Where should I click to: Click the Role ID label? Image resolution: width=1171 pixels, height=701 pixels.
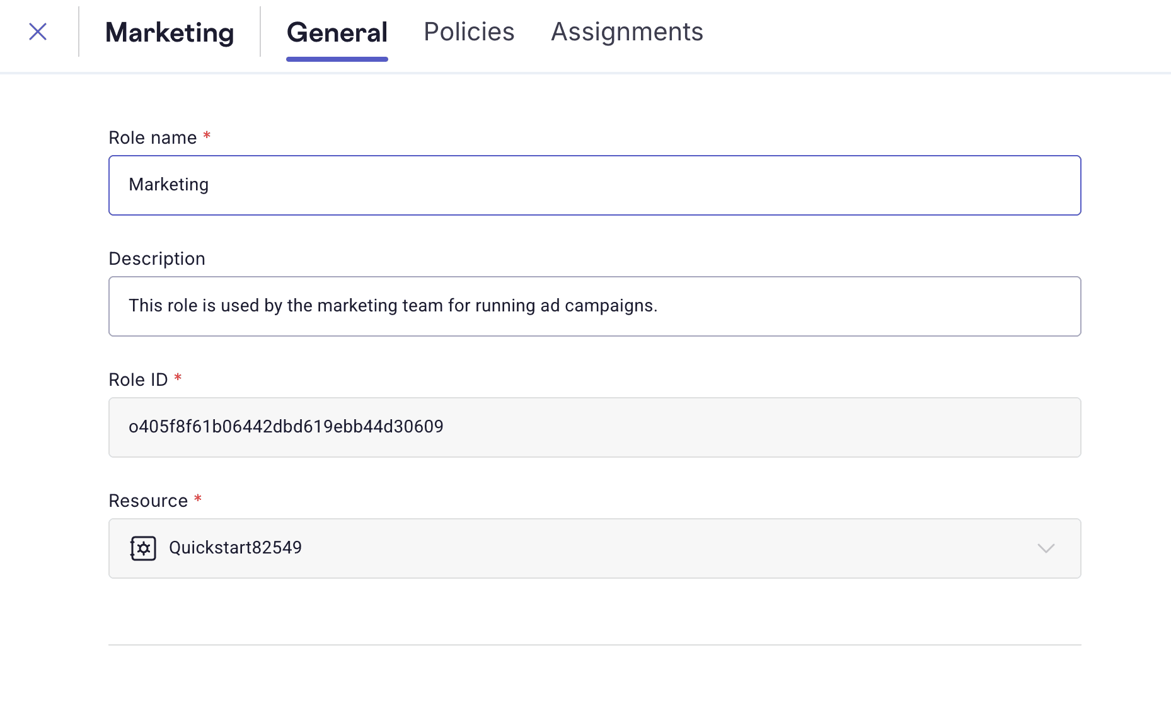(138, 379)
